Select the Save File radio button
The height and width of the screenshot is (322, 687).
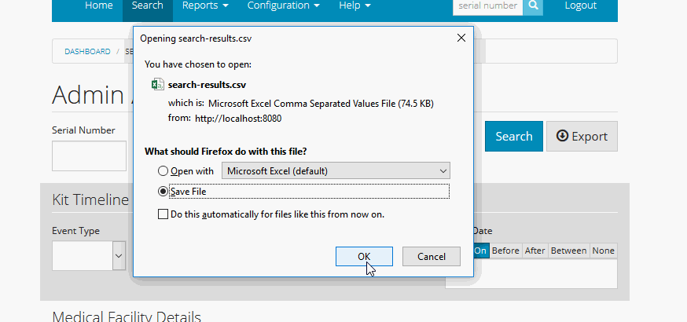pos(163,191)
